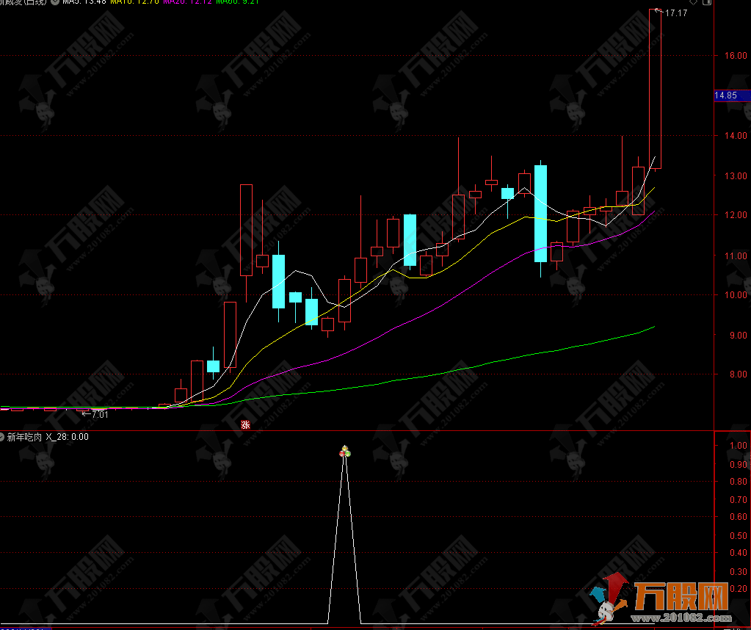Screen dimensions: 751x630
Task: Click the 0.60 indicator axis label
Action: (x=738, y=516)
